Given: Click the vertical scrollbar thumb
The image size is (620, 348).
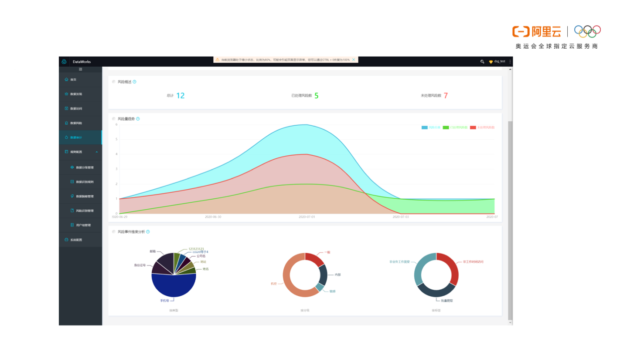Looking at the screenshot, I should [511, 220].
